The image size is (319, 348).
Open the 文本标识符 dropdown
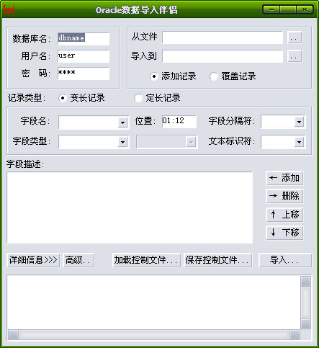click(299, 142)
